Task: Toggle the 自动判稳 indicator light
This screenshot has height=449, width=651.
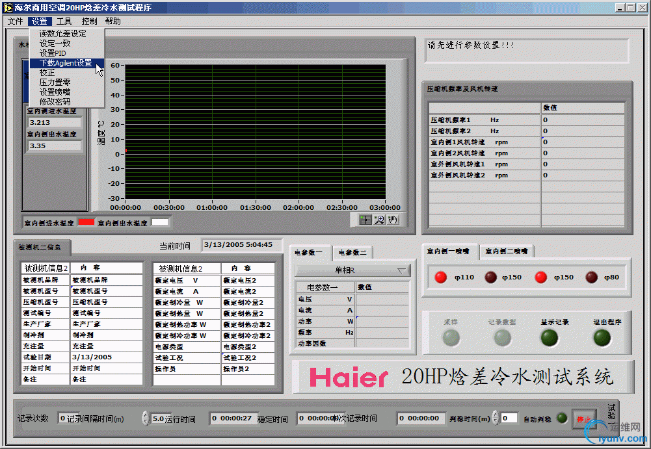Action: (562, 418)
